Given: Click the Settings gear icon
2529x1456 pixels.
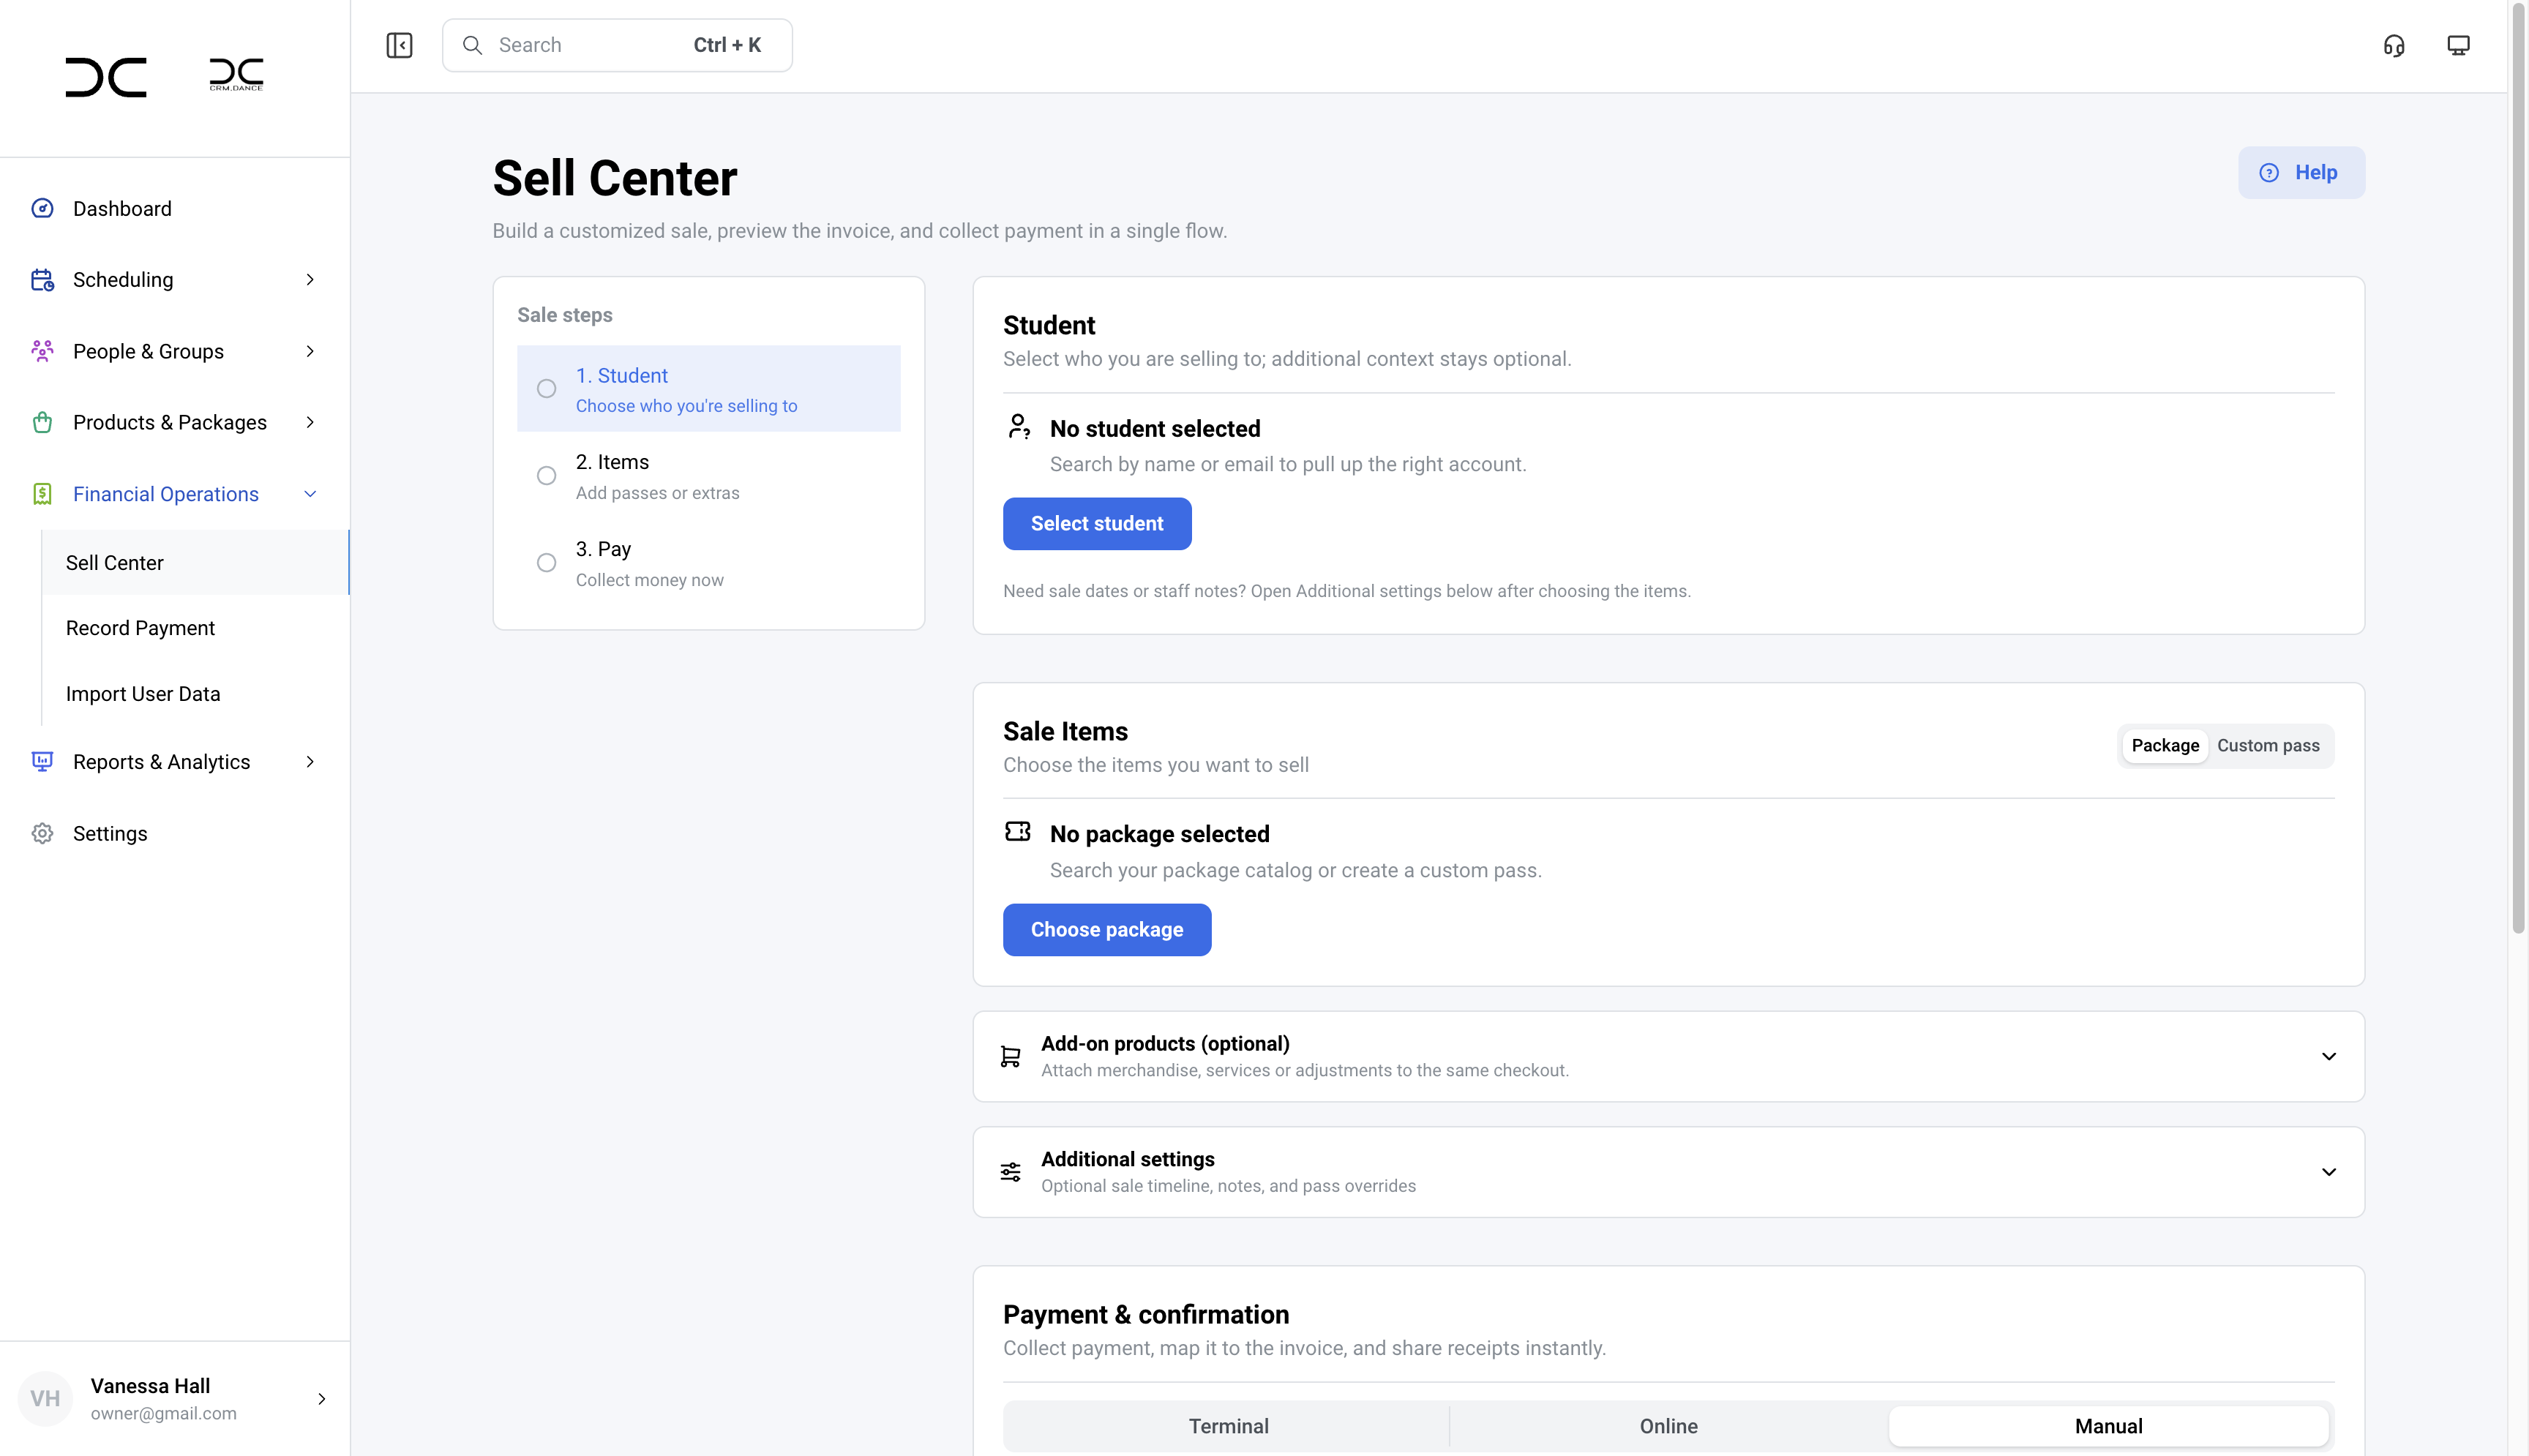Looking at the screenshot, I should (42, 833).
